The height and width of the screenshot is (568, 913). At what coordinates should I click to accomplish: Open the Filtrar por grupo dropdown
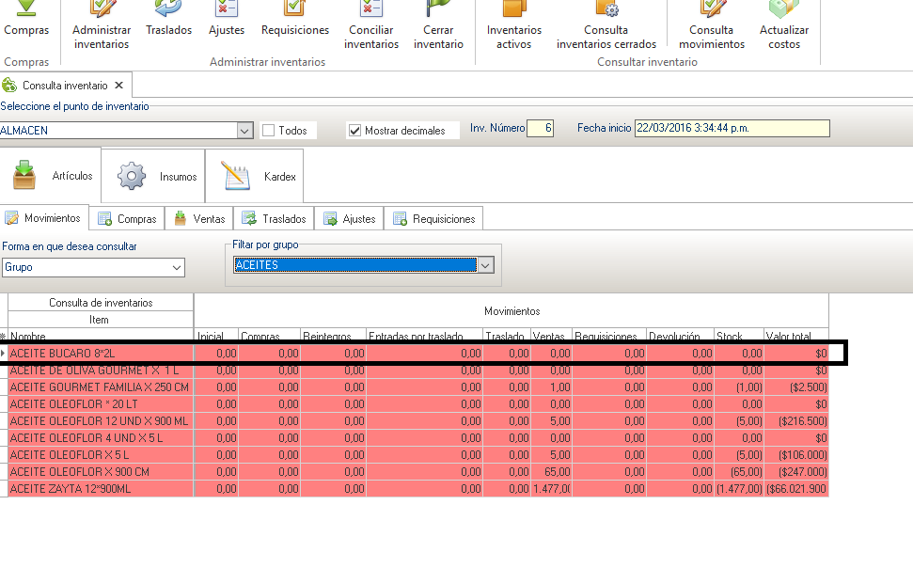(485, 265)
